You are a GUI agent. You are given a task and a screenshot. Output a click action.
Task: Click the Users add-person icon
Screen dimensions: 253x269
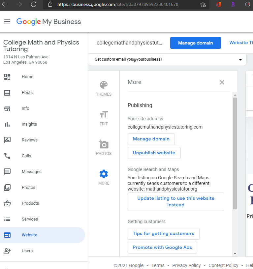[7, 251]
